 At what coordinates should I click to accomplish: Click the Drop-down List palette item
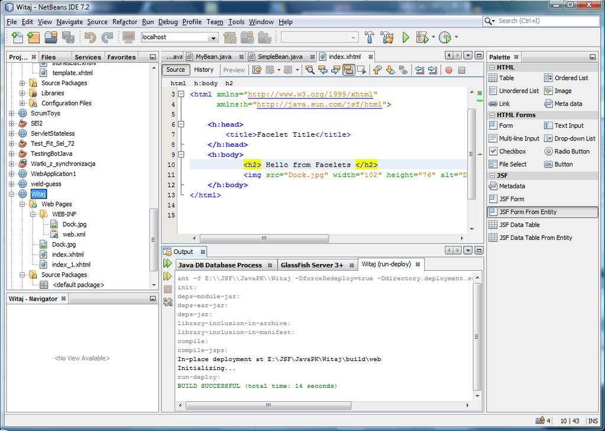pyautogui.click(x=570, y=139)
